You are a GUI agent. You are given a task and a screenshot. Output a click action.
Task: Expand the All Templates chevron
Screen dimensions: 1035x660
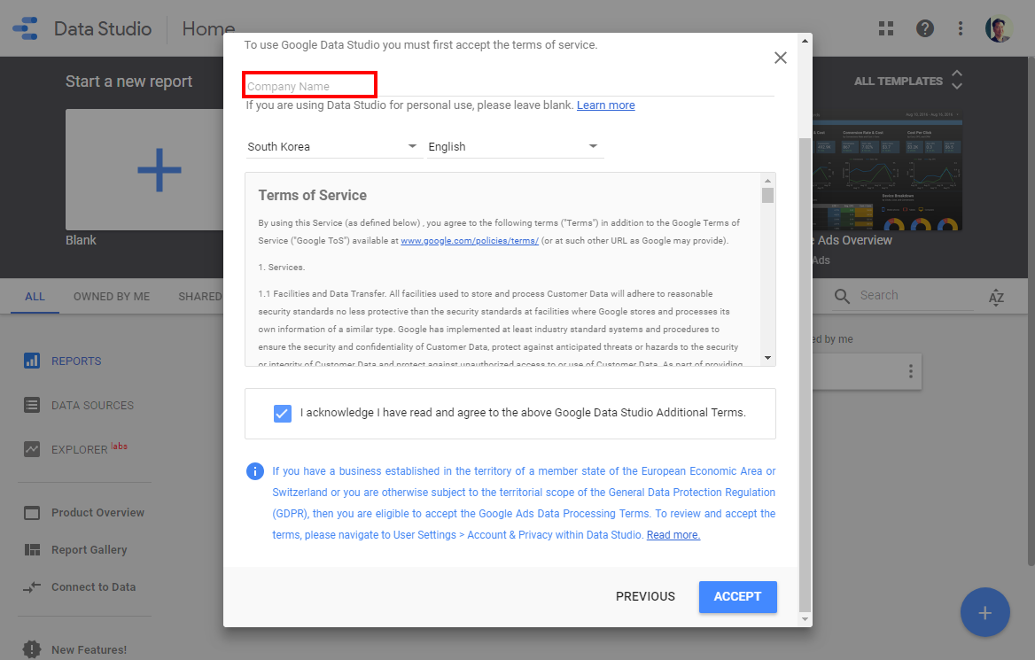pos(957,81)
